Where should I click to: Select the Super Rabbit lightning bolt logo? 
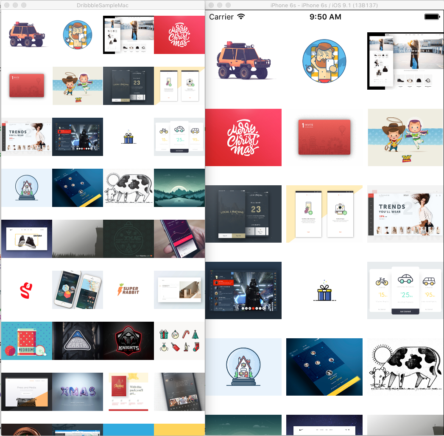click(128, 290)
